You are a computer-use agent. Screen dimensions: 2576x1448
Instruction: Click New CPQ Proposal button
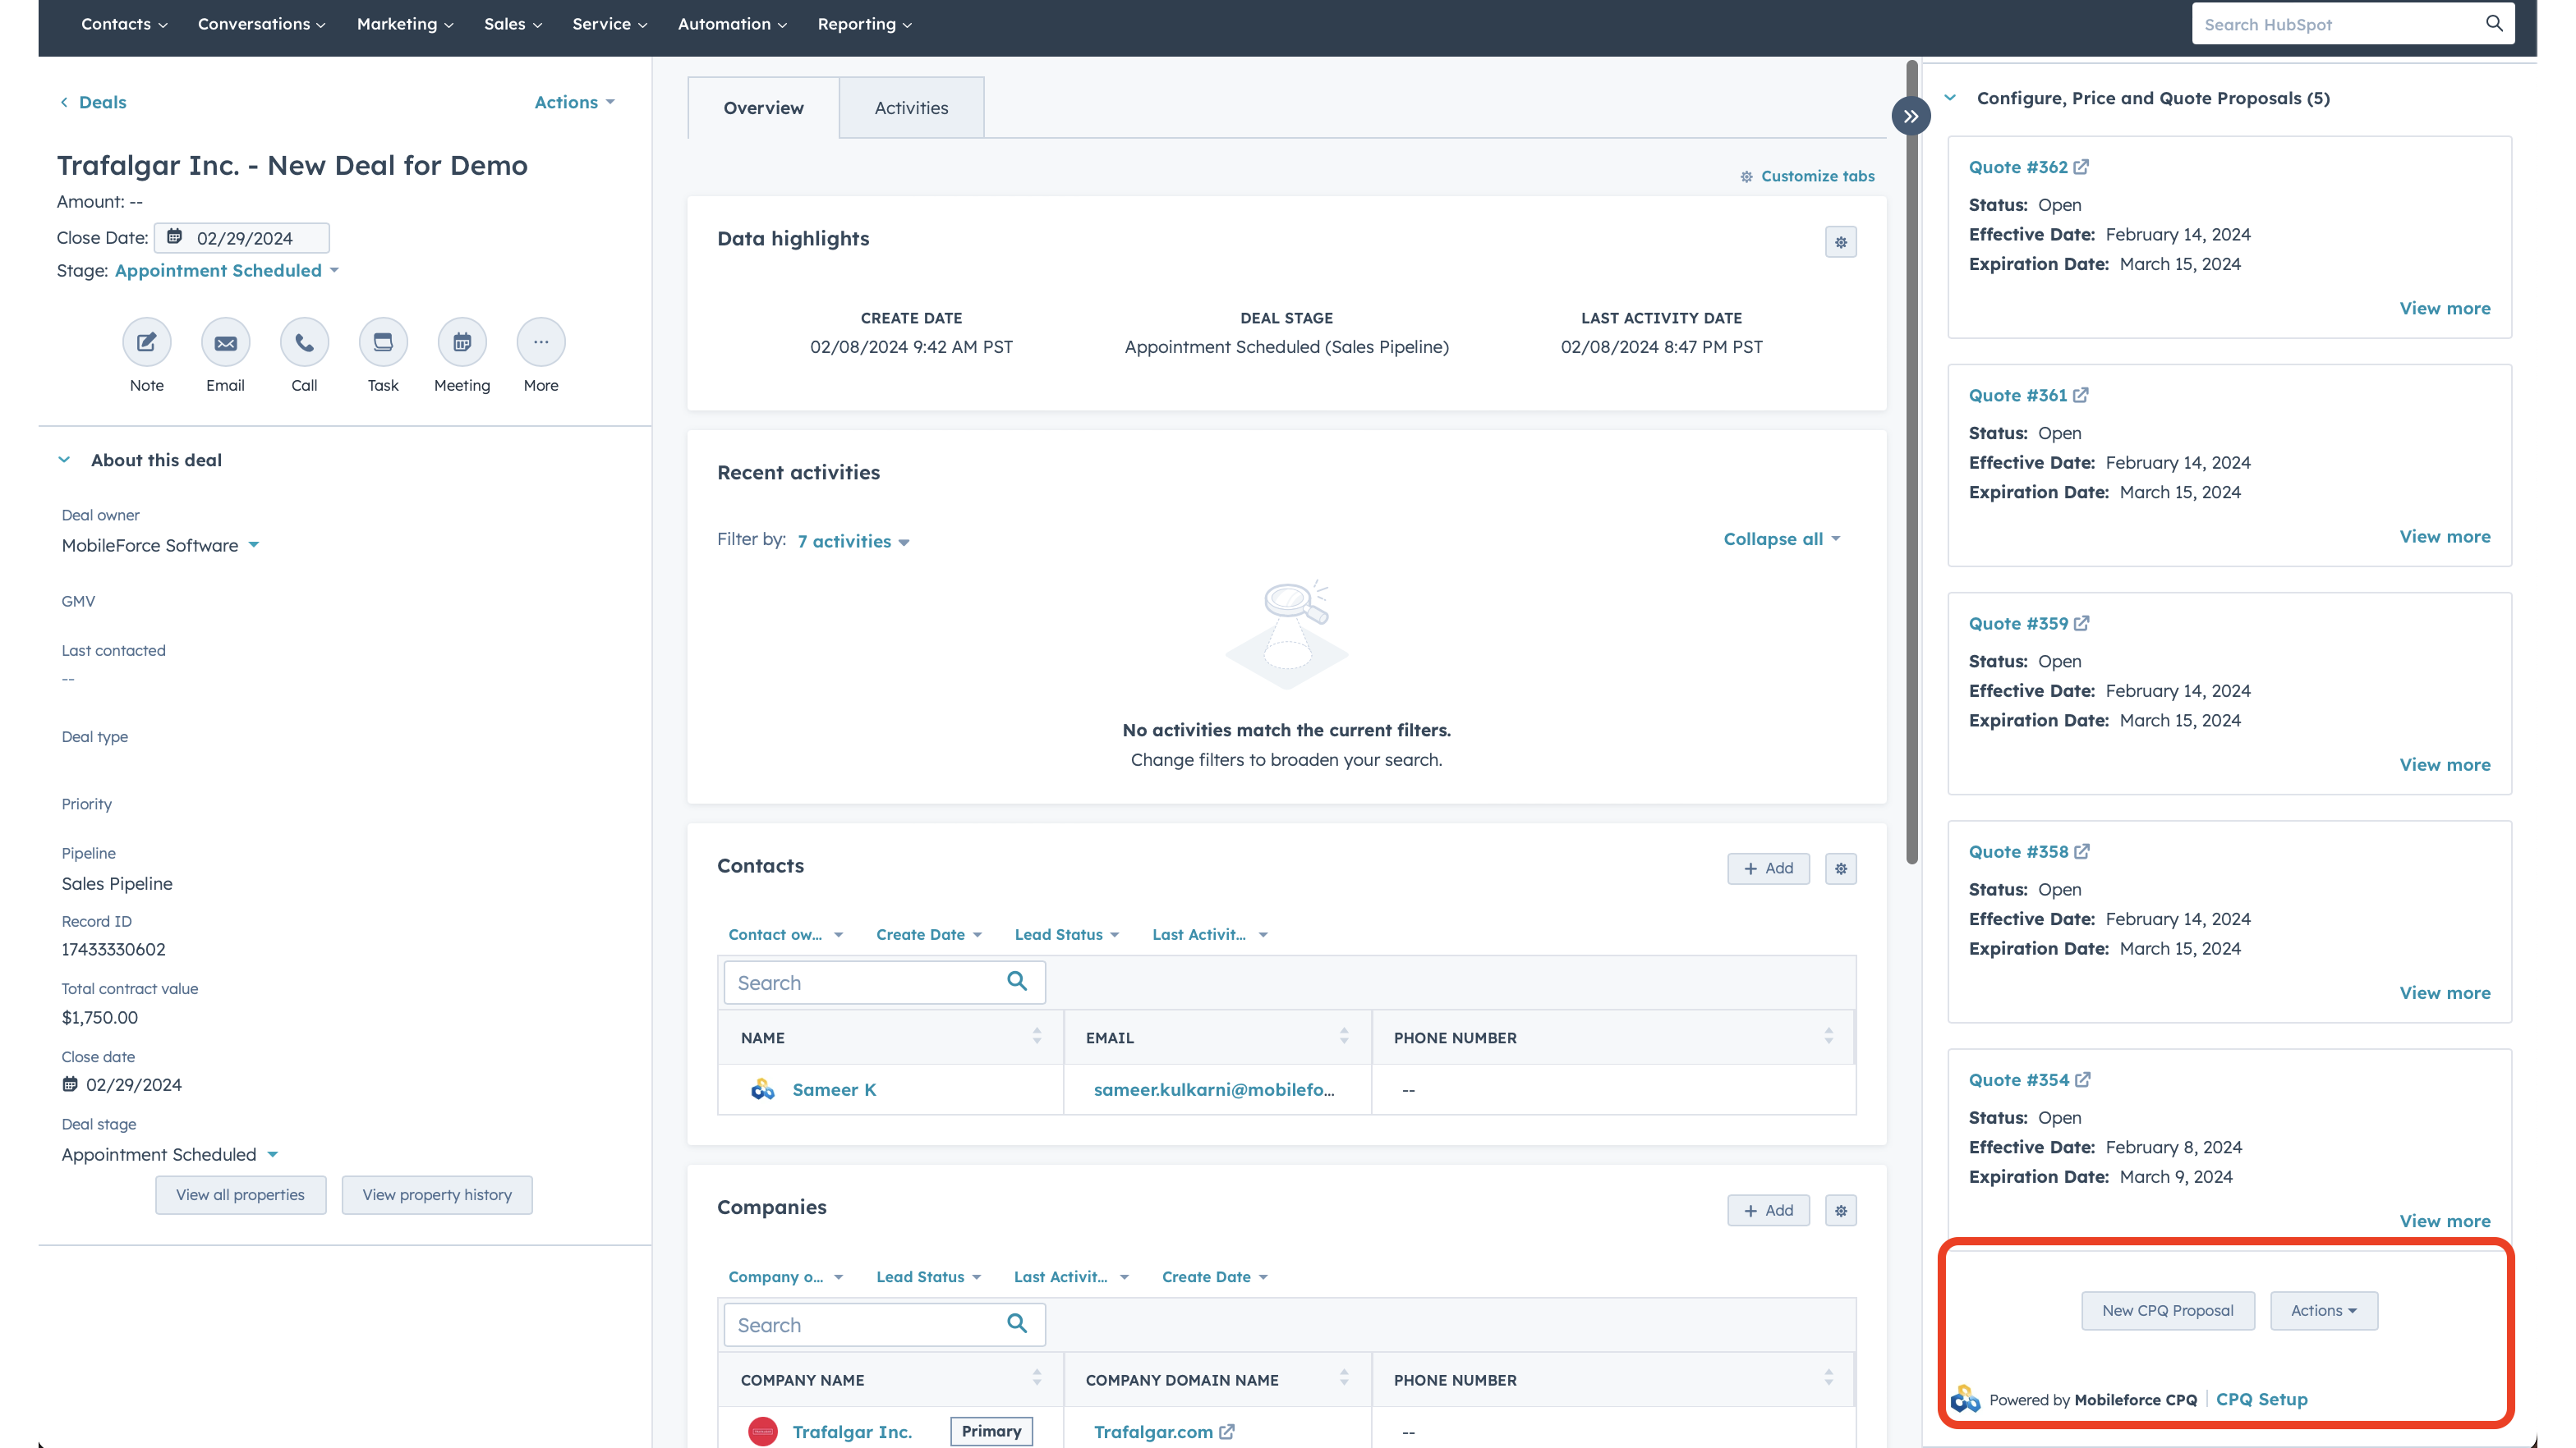tap(2167, 1310)
